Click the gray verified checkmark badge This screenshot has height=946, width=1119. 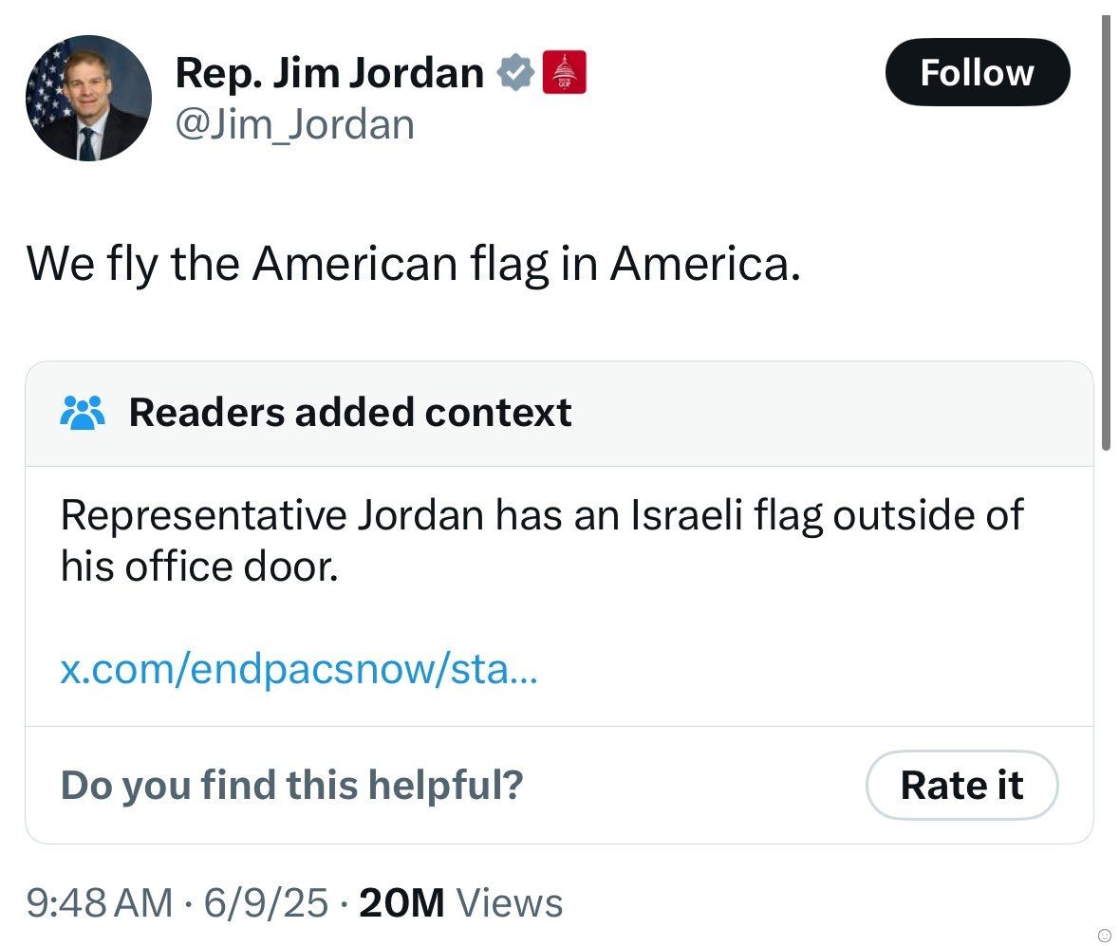(515, 73)
